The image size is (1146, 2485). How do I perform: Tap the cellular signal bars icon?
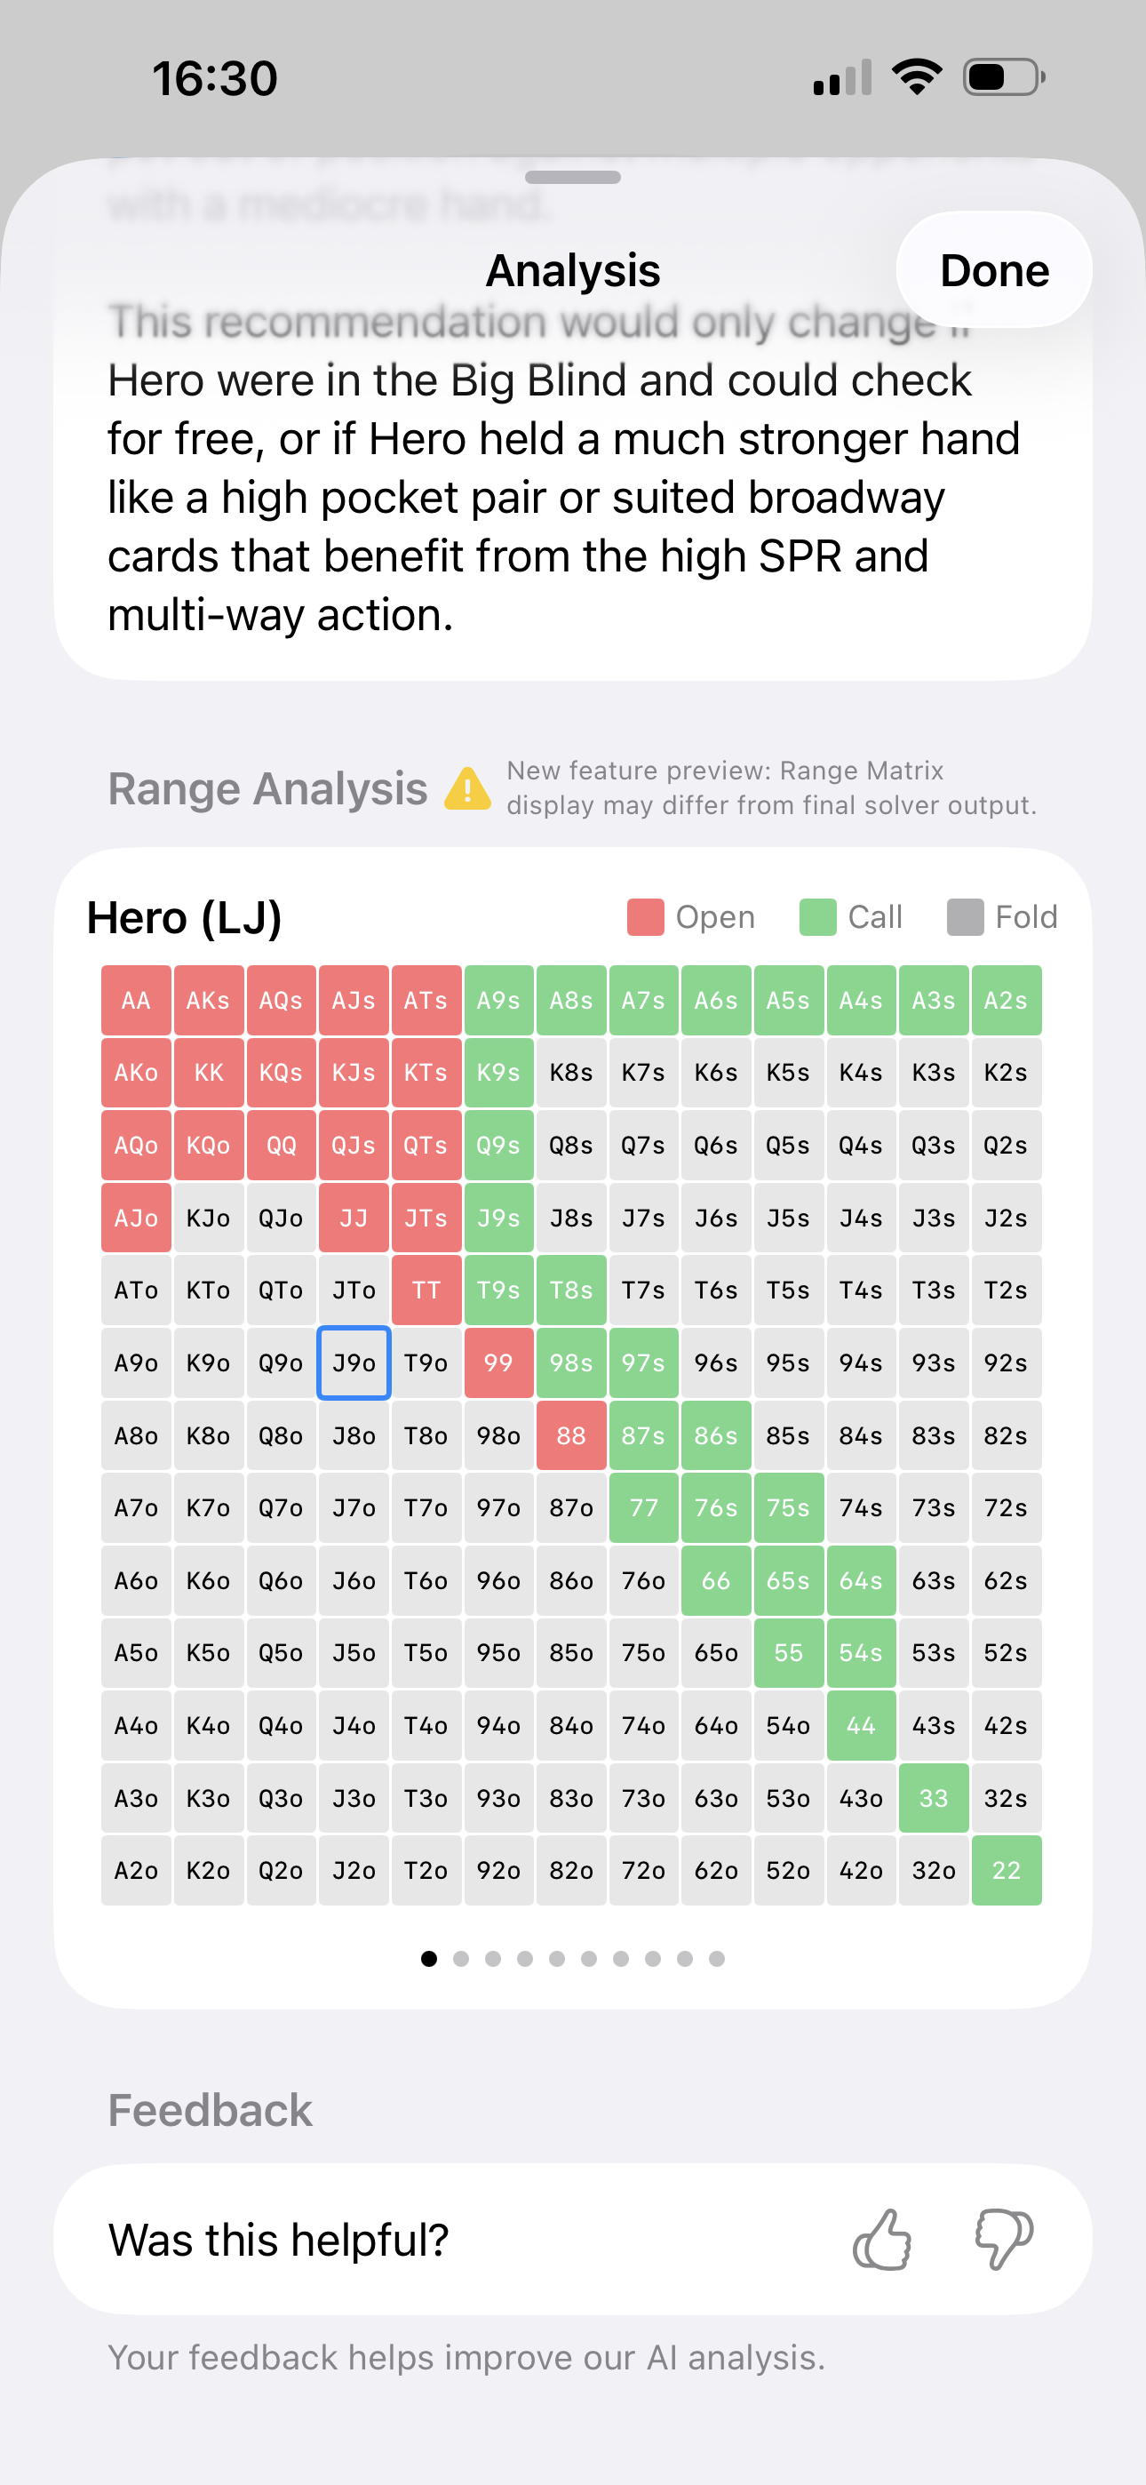coord(842,77)
